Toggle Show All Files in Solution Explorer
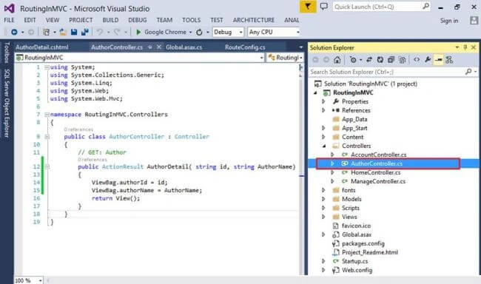Viewport: 481px width, 284px height. click(402, 60)
